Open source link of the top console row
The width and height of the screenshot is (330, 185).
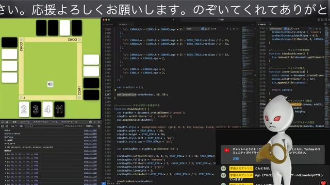tap(90, 131)
